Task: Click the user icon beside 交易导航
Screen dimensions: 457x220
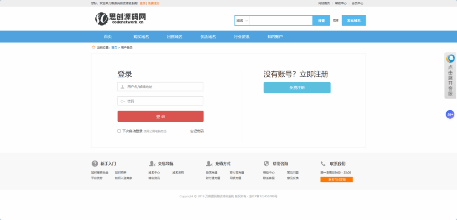Action: click(x=152, y=164)
